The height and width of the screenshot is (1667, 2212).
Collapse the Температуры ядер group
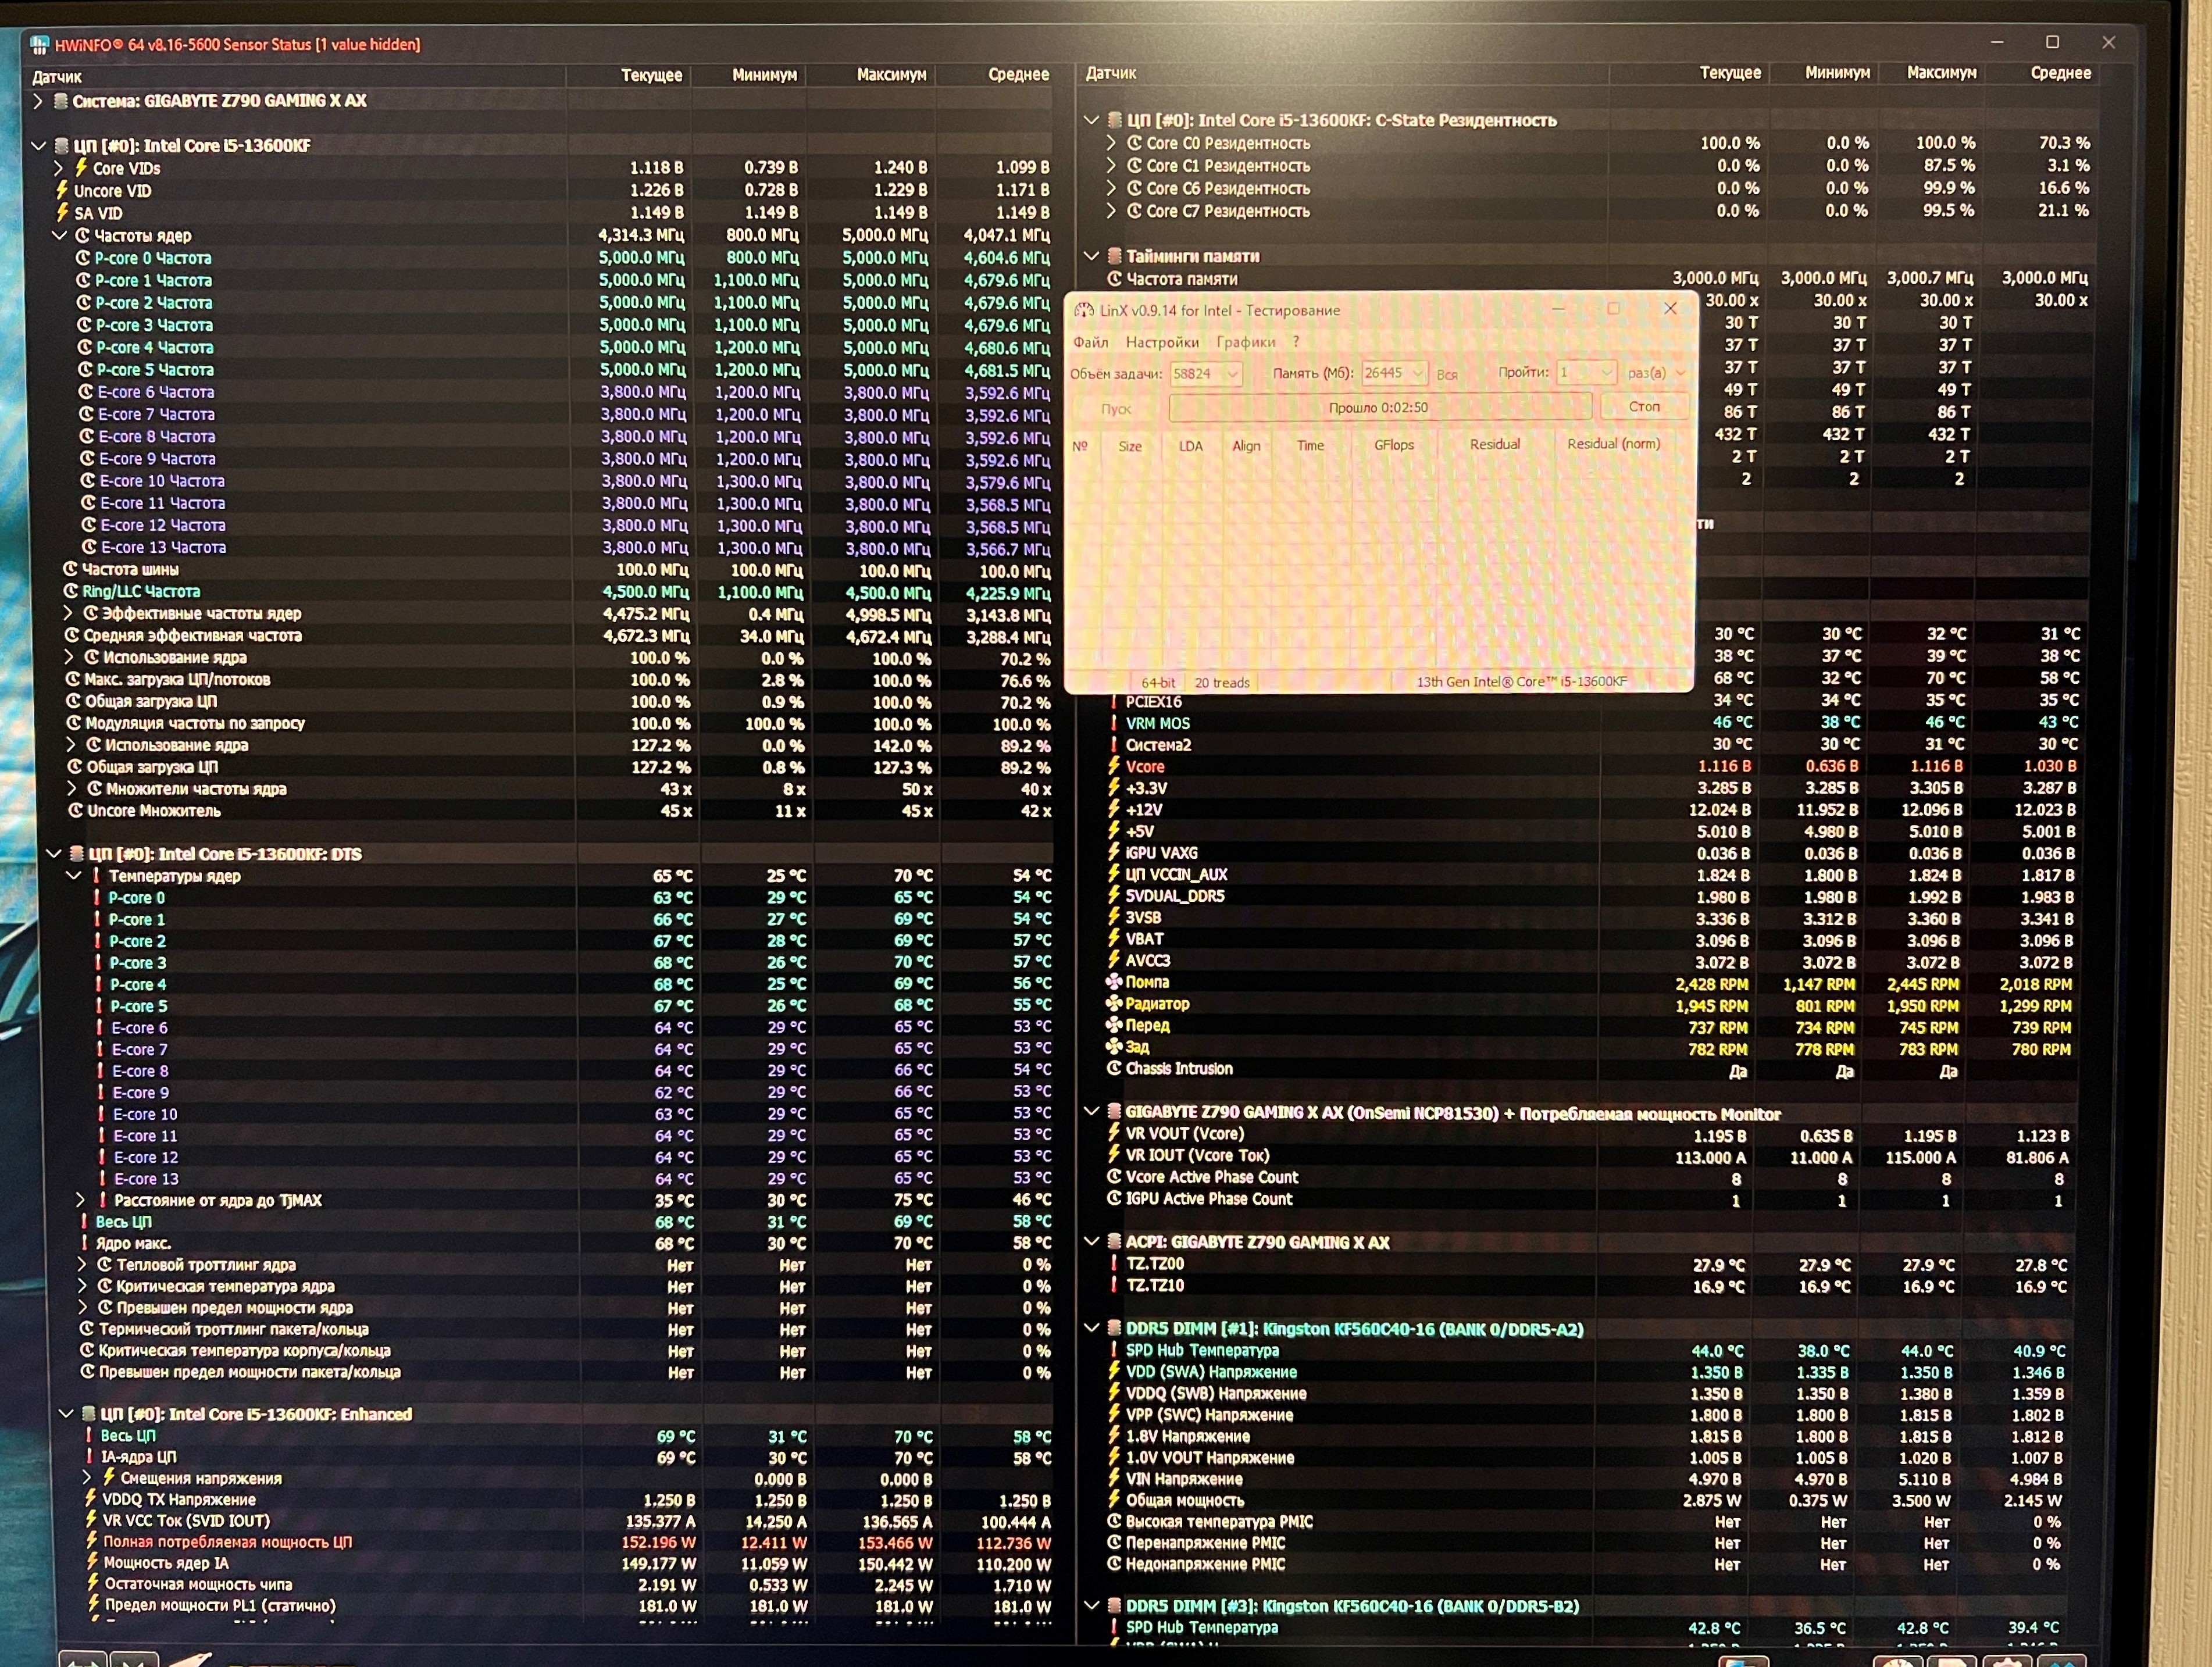[74, 876]
